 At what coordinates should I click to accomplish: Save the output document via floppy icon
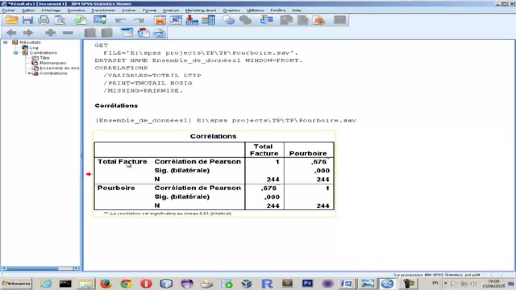[x=27, y=20]
